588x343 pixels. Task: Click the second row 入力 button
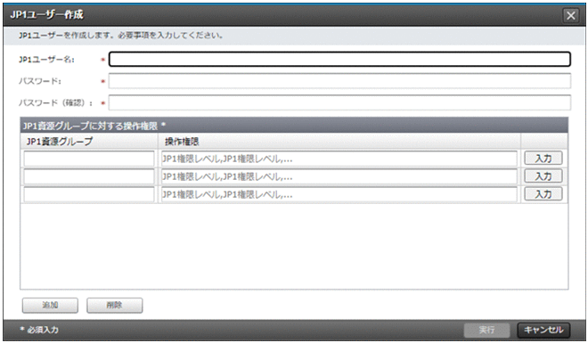tap(543, 176)
